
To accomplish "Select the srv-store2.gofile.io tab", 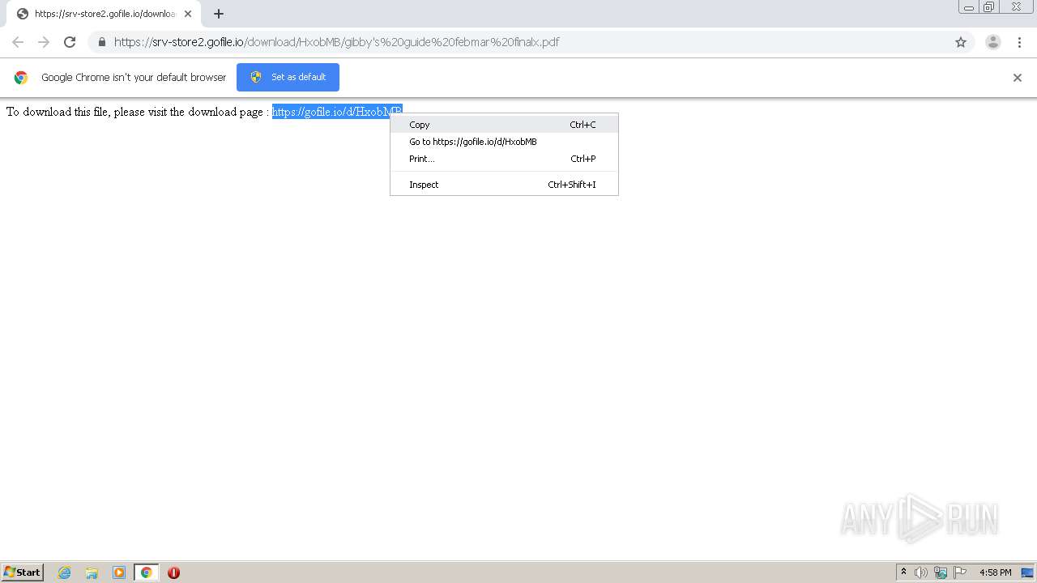I will (103, 14).
